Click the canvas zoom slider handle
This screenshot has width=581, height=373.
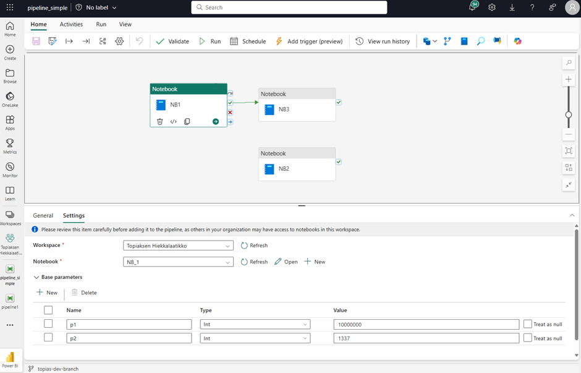(x=569, y=114)
